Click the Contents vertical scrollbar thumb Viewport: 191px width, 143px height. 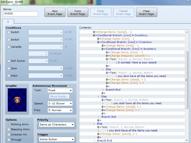[187, 80]
